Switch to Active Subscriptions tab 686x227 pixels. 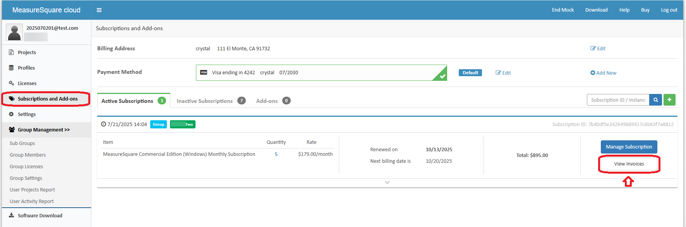coord(134,101)
